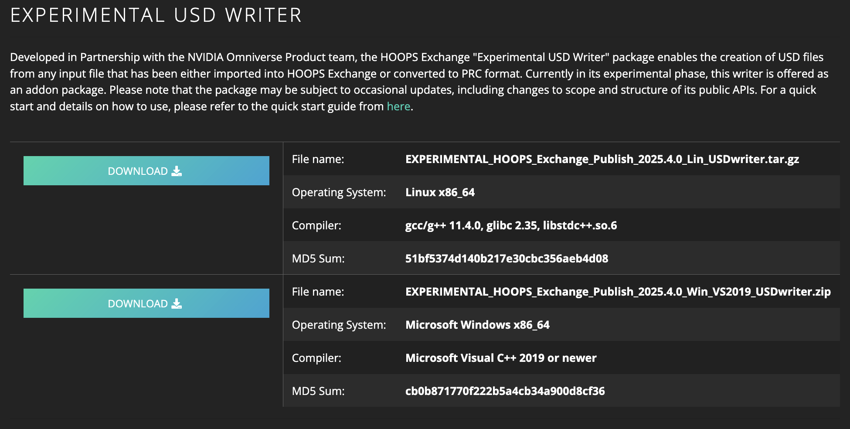Click 'Microsoft Visual C++ 2019 or newer' text

[501, 358]
